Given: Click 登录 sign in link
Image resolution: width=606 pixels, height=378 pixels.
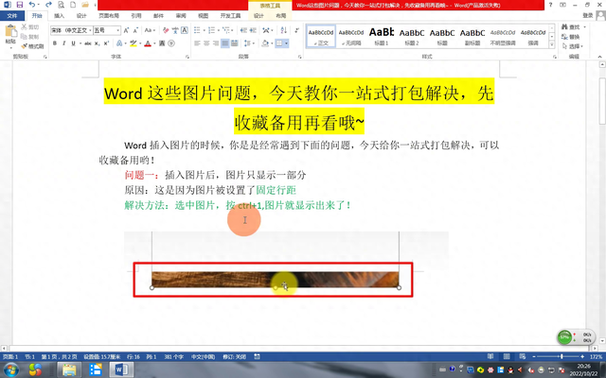Looking at the screenshot, I should pos(587,15).
